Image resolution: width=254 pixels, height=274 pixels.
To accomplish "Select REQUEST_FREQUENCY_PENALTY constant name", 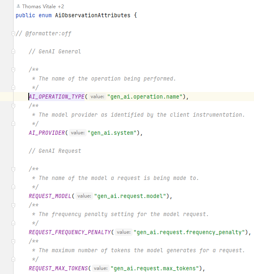I will pos(70,232).
